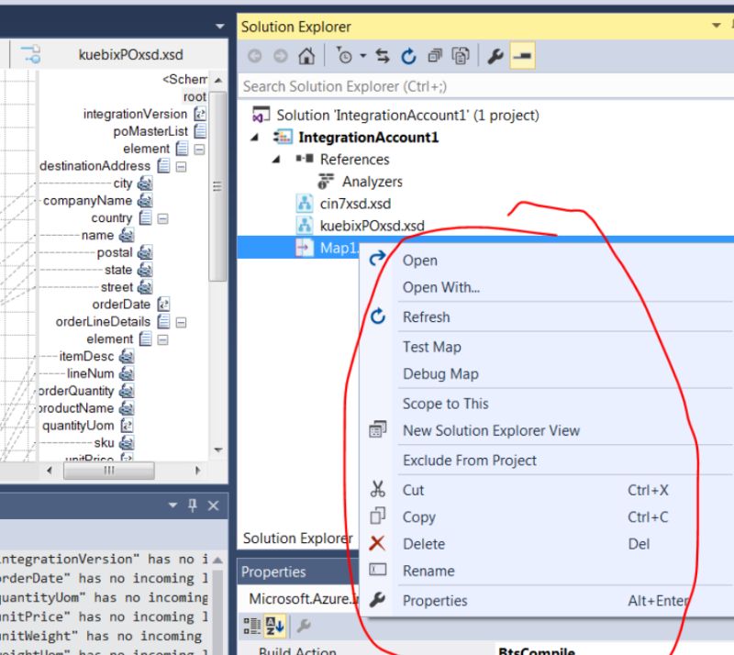Open the Output panel window position dropdown
Image resolution: width=734 pixels, height=655 pixels.
click(172, 505)
